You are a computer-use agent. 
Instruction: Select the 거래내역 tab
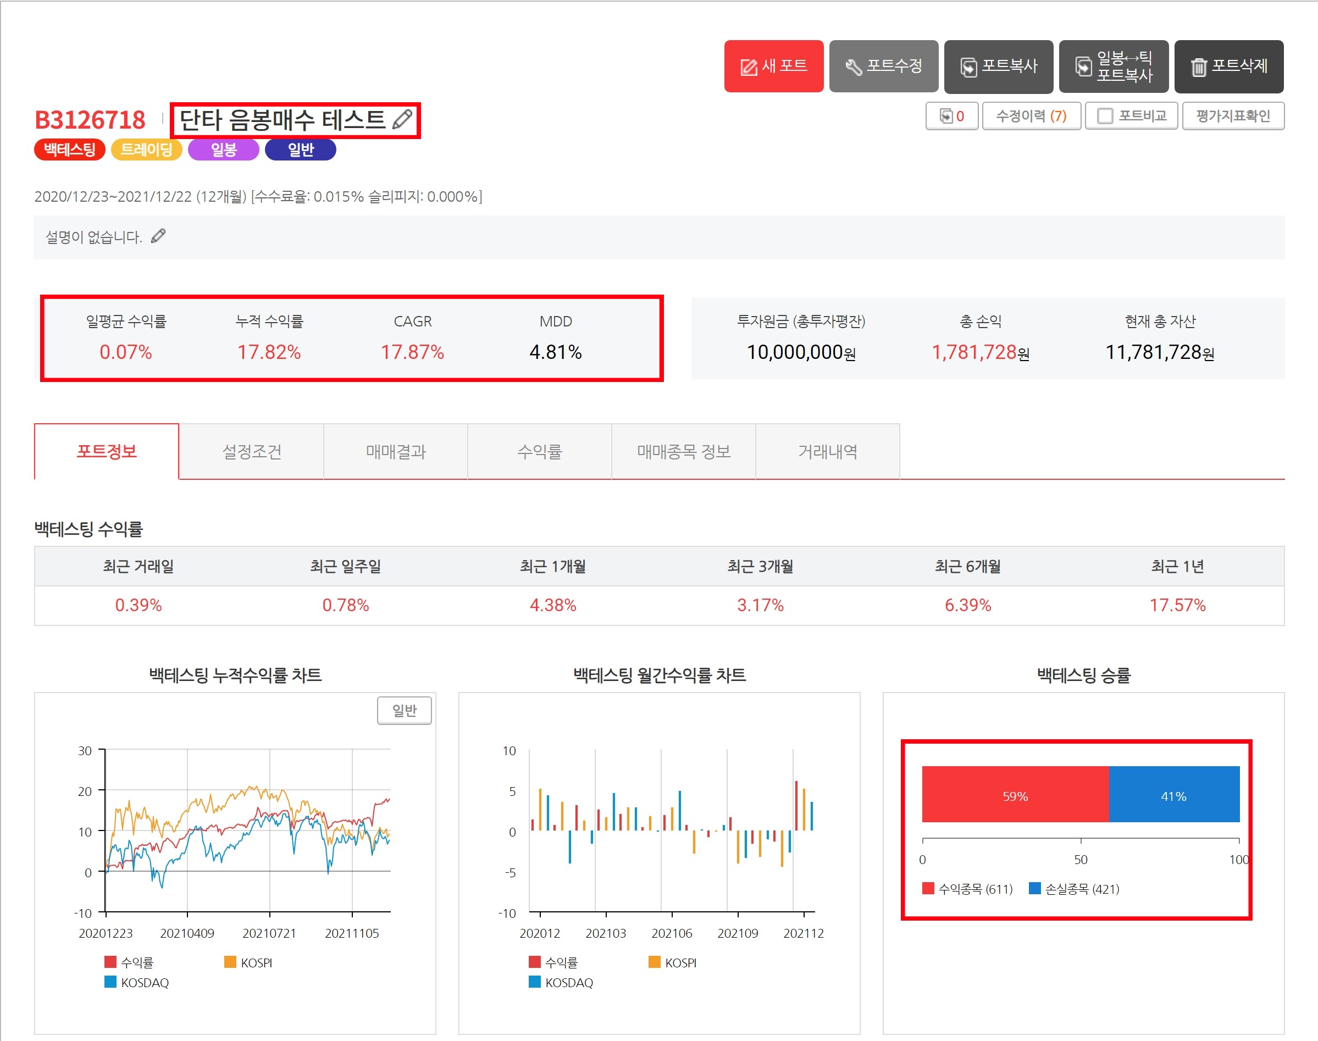pyautogui.click(x=828, y=452)
